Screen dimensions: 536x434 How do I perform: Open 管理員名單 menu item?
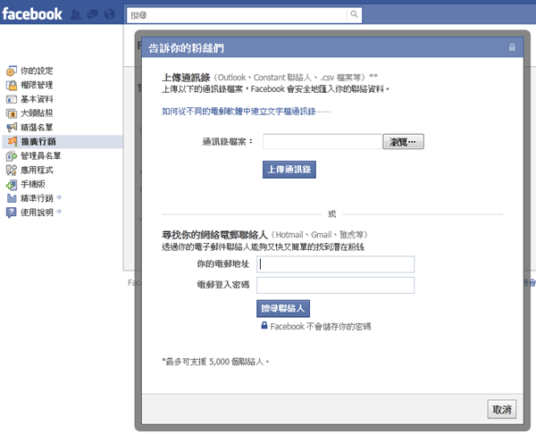pyautogui.click(x=41, y=156)
